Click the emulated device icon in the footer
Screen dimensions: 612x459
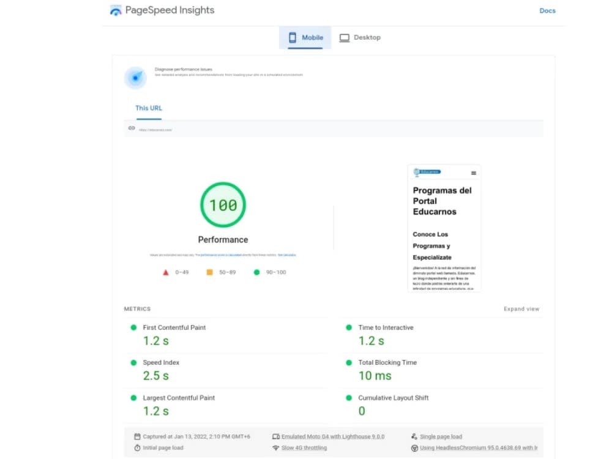(277, 436)
